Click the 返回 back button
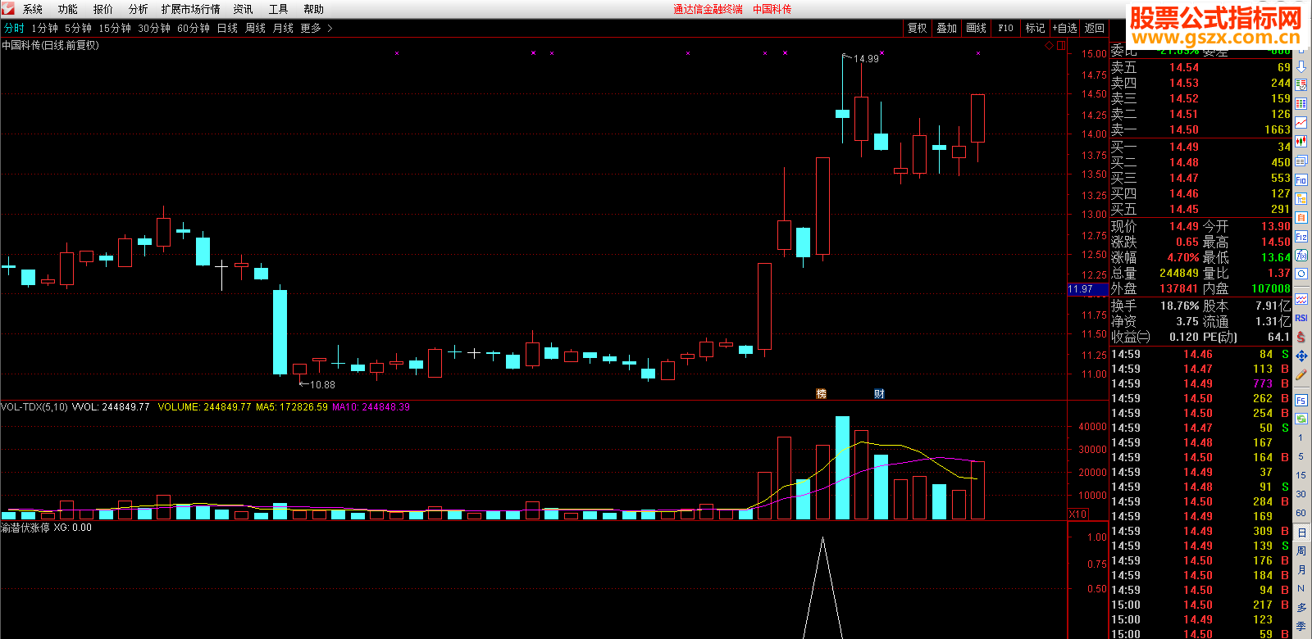The image size is (1312, 639). [x=1095, y=28]
